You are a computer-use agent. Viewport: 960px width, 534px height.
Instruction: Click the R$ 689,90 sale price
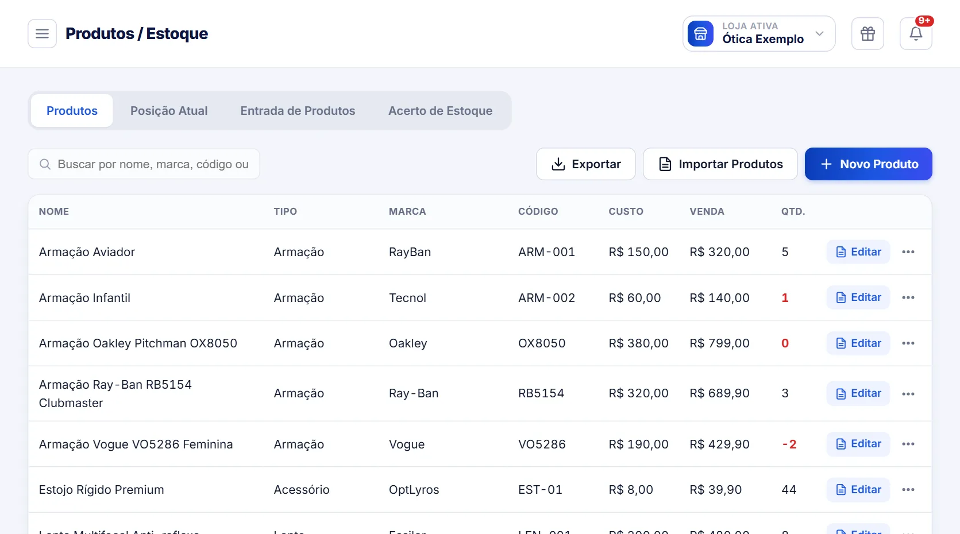(x=720, y=393)
